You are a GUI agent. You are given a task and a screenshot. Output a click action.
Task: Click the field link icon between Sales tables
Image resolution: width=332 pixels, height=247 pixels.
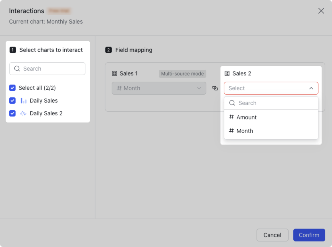pos(215,88)
